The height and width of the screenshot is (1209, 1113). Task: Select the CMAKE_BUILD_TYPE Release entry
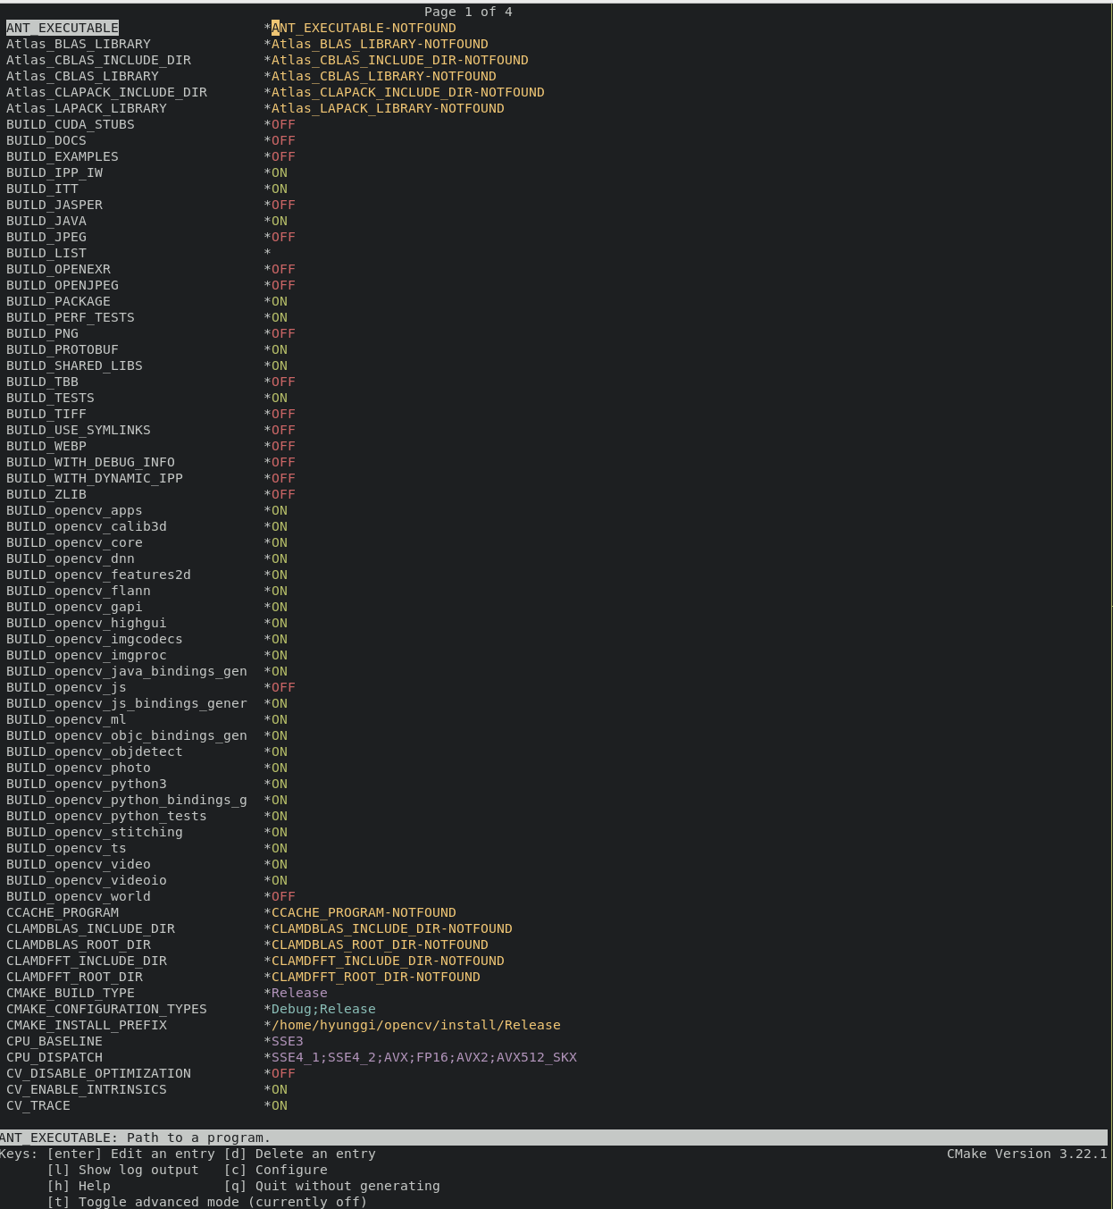[298, 993]
